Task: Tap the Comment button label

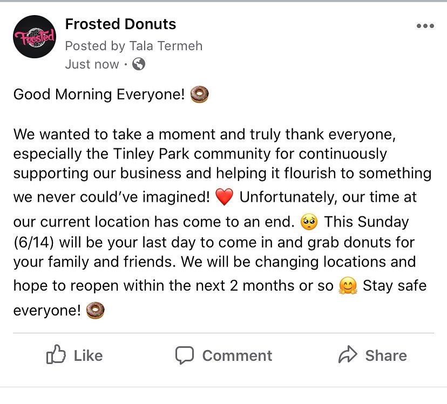Action: click(x=237, y=355)
